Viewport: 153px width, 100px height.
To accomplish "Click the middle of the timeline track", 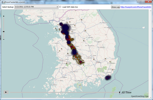I will [65, 92].
